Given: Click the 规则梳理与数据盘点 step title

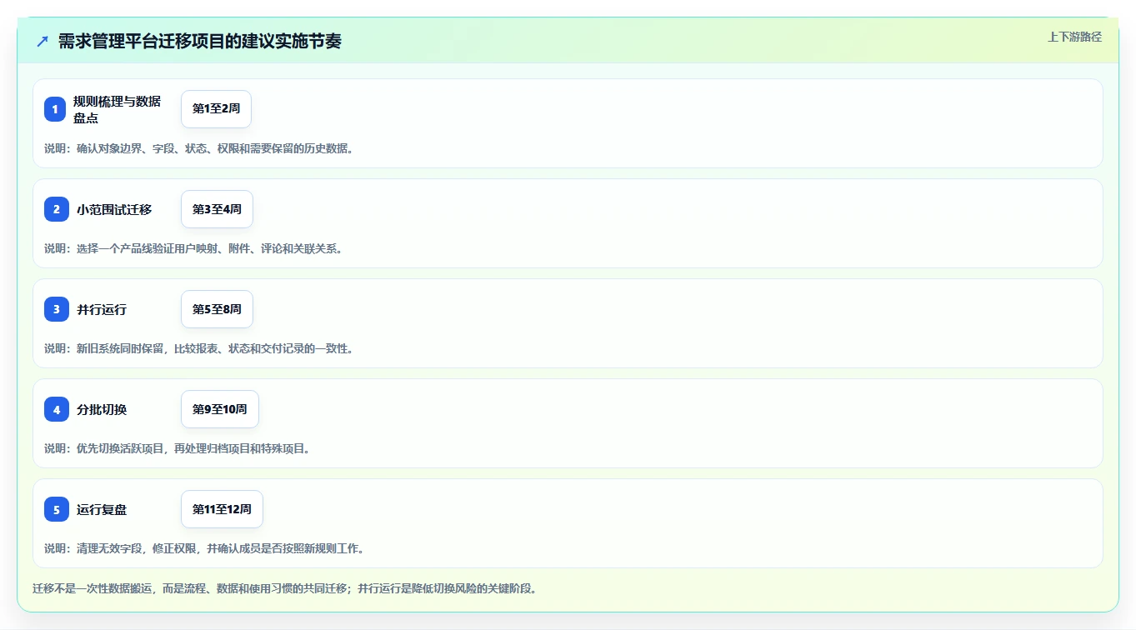Looking at the screenshot, I should click(117, 109).
